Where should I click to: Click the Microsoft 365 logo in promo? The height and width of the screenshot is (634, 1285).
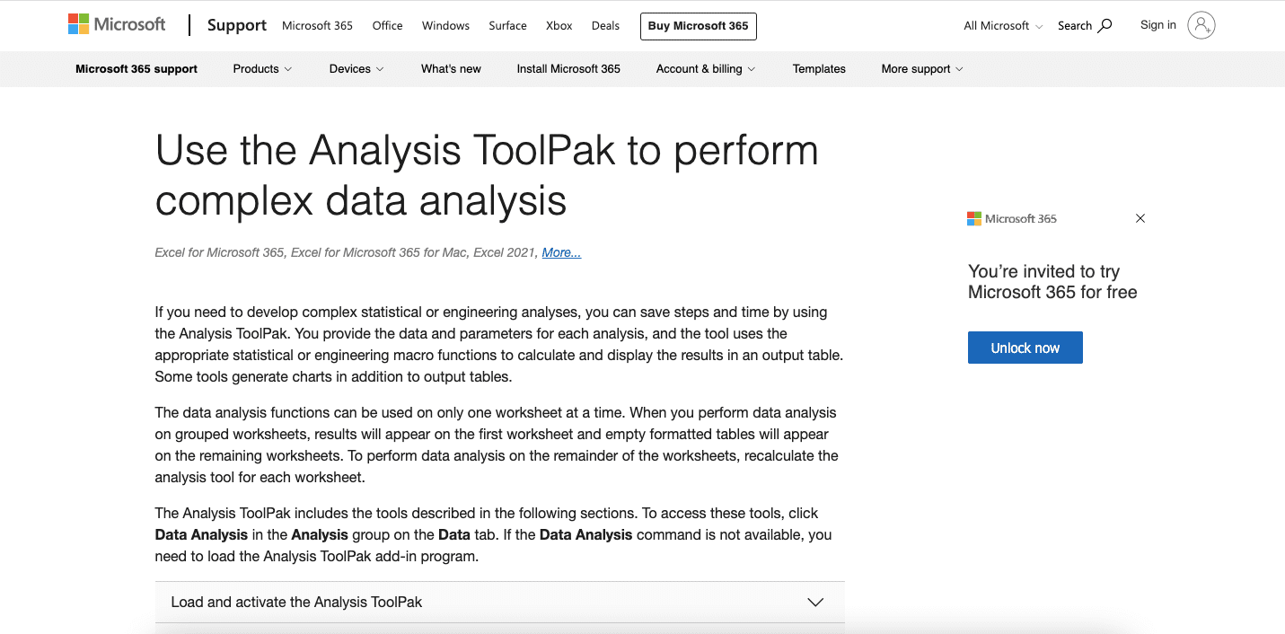tap(1012, 218)
